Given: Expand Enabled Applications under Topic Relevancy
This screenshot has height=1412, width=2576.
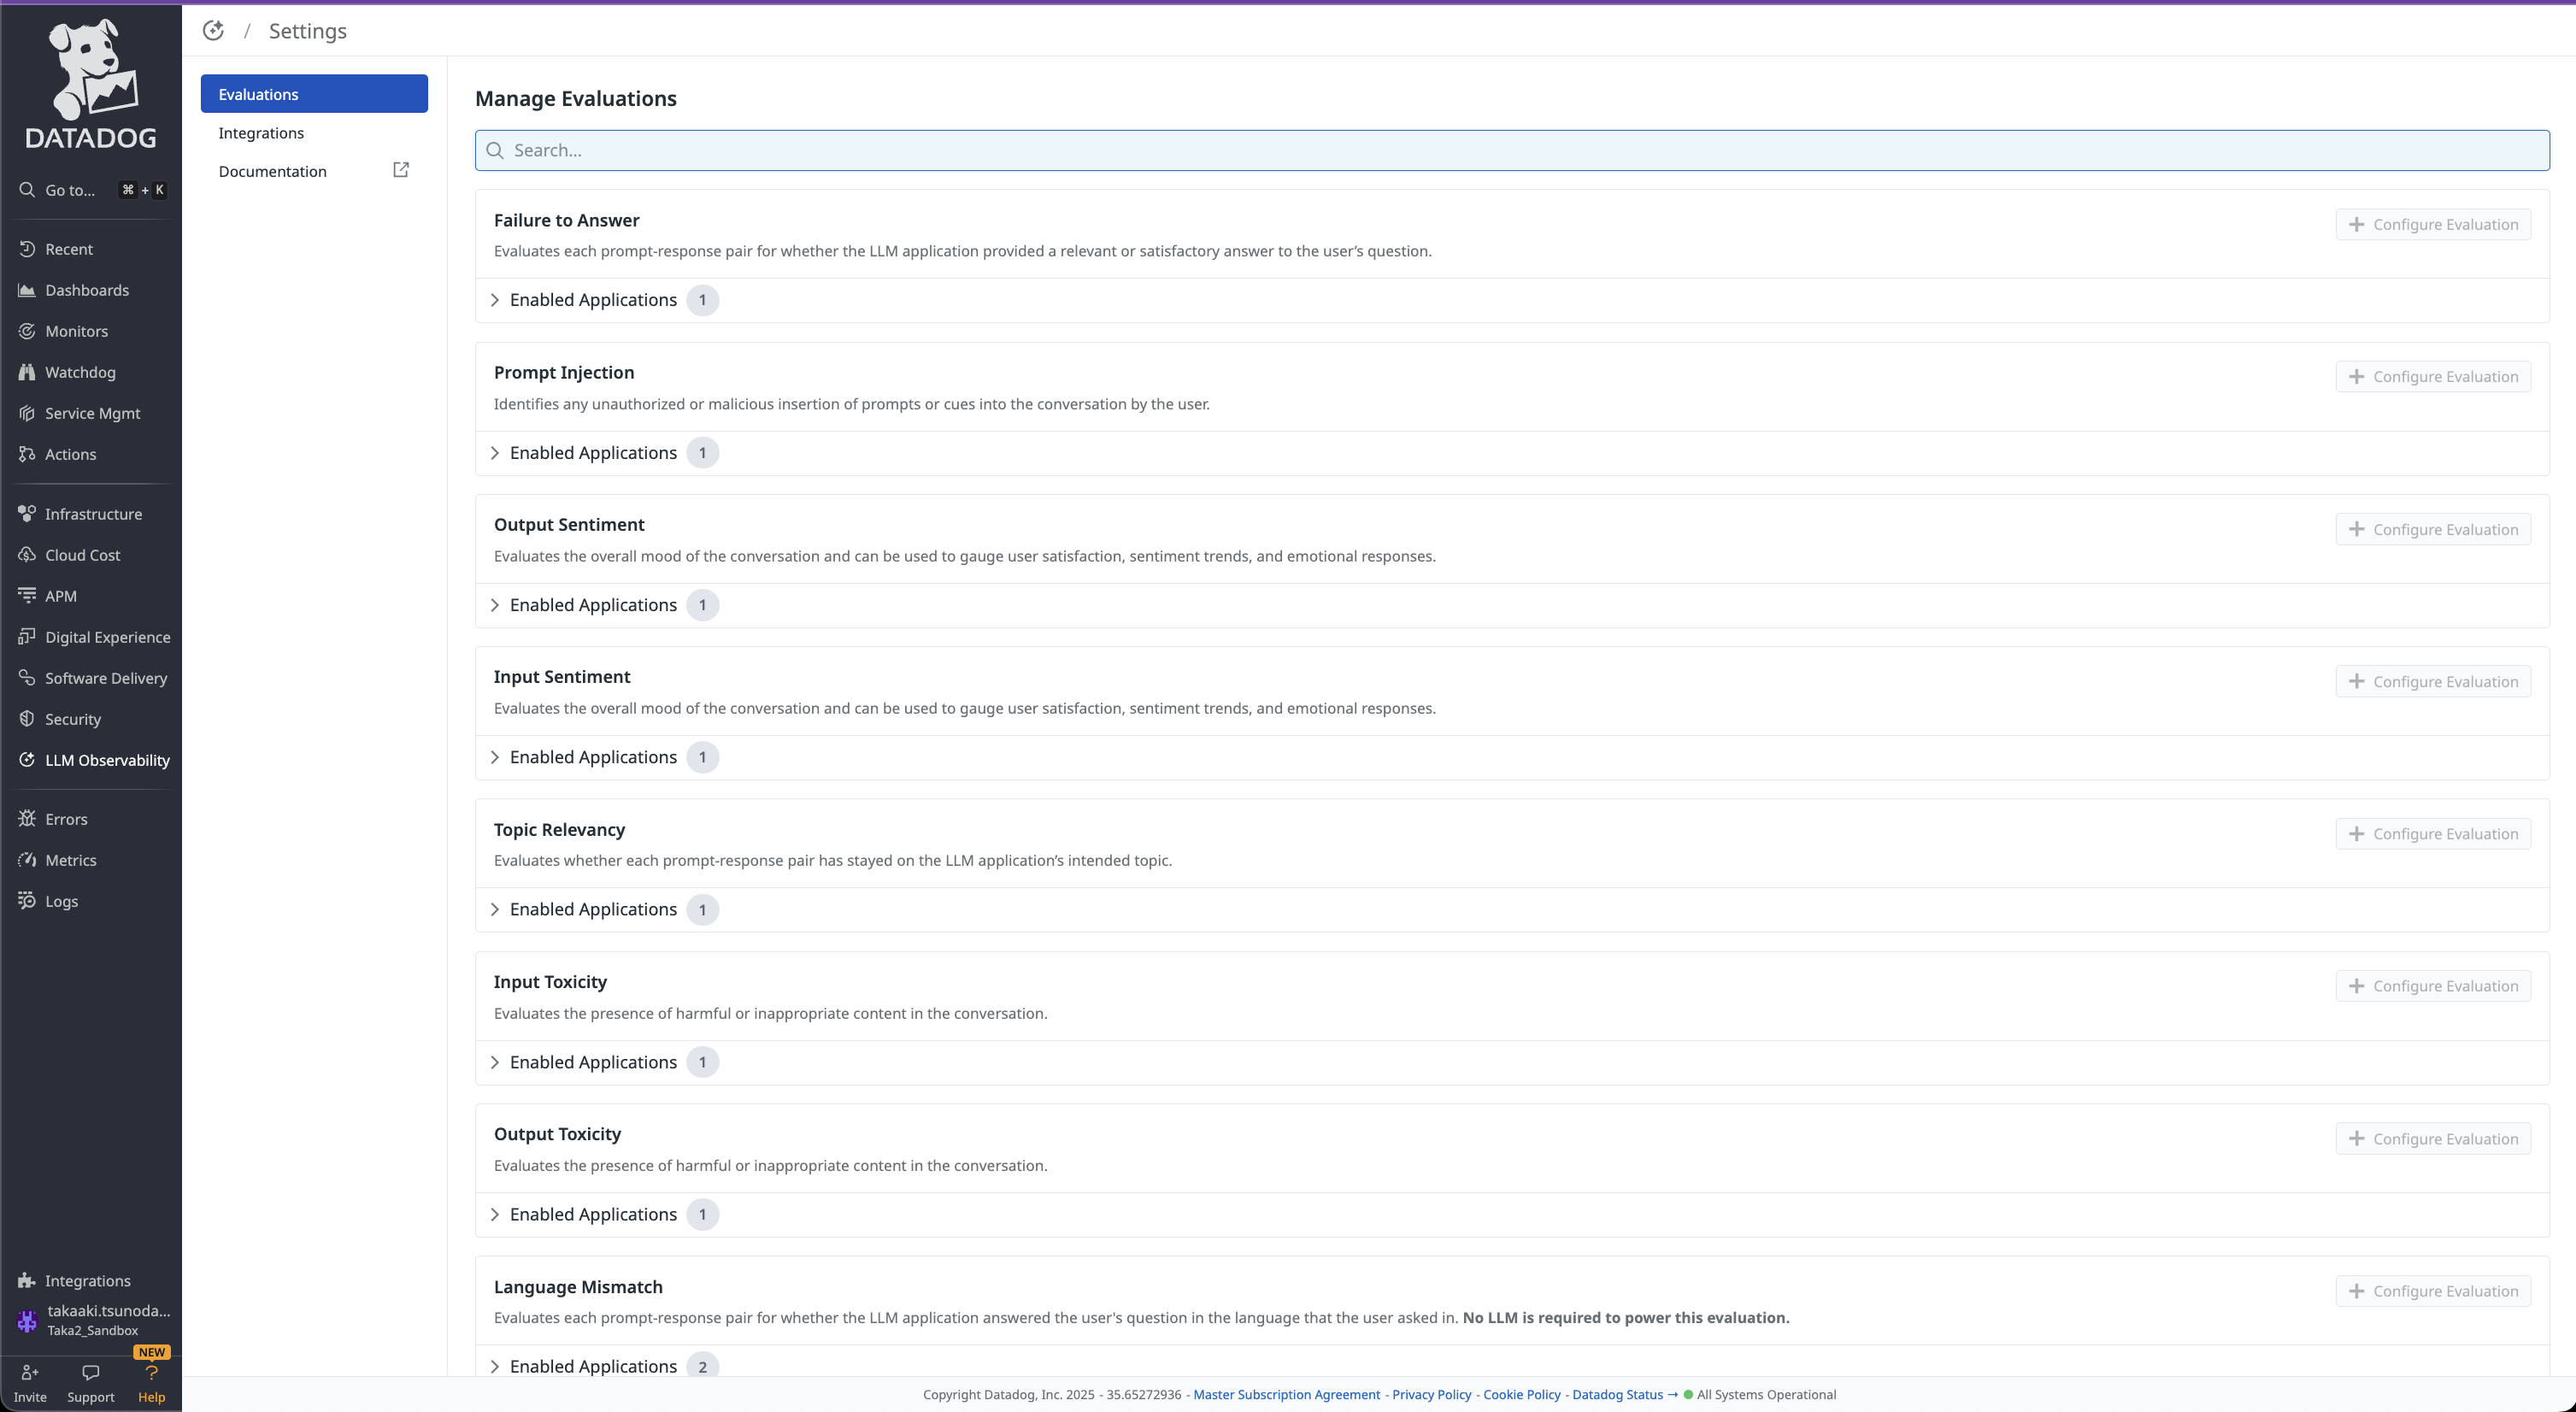Looking at the screenshot, I should (x=592, y=910).
